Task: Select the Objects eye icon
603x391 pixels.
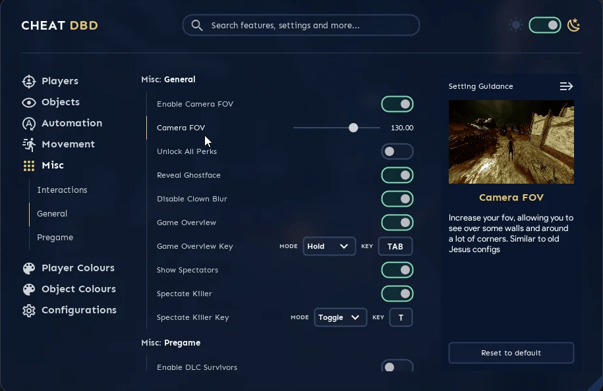Action: pos(29,103)
